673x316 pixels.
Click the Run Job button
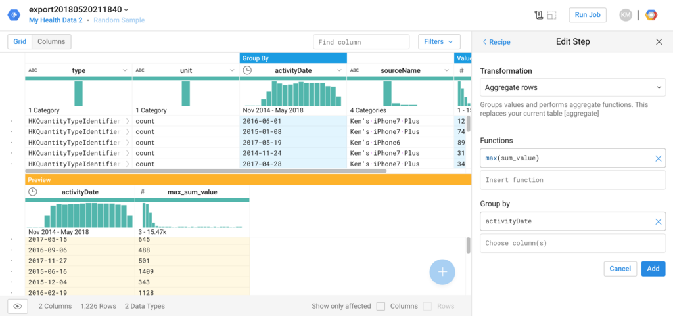[x=587, y=15]
